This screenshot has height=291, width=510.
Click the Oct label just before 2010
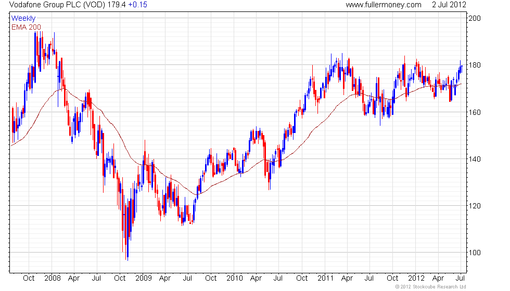[x=211, y=278]
